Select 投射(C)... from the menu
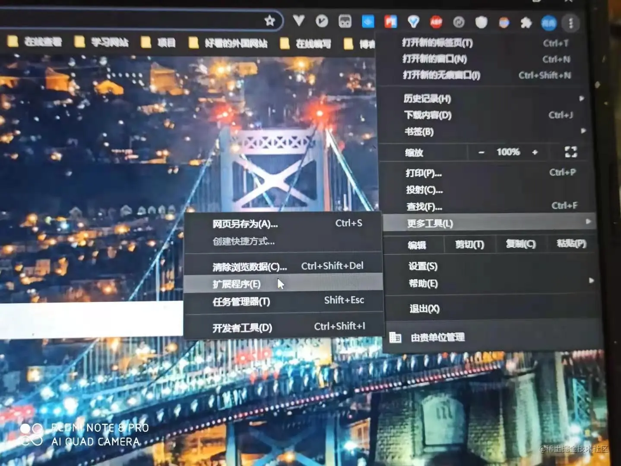621x466 pixels. (x=487, y=190)
